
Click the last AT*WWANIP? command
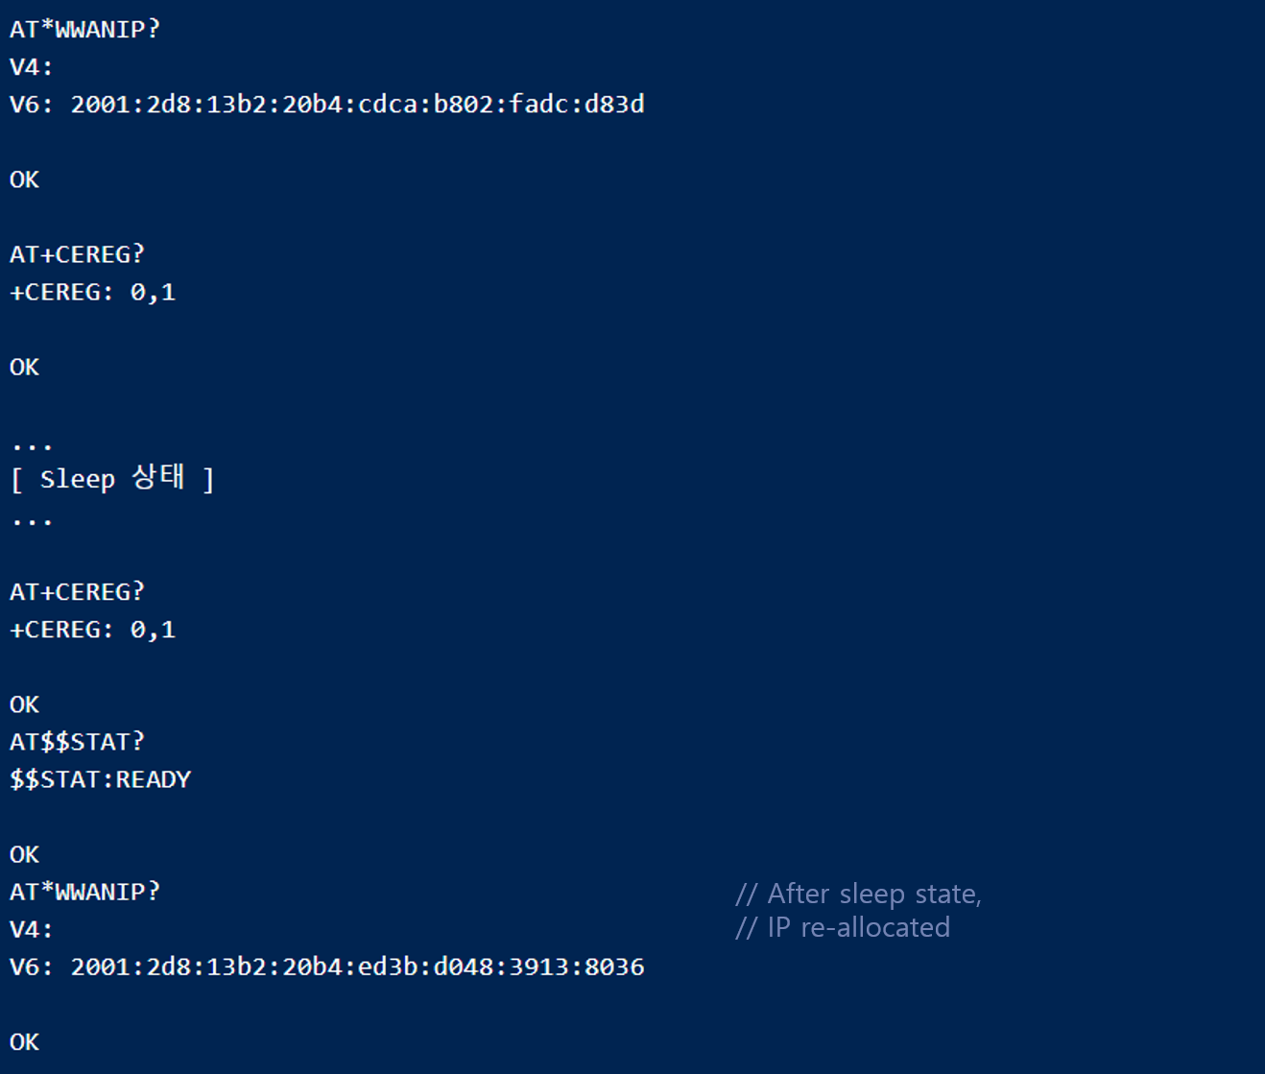click(x=84, y=892)
